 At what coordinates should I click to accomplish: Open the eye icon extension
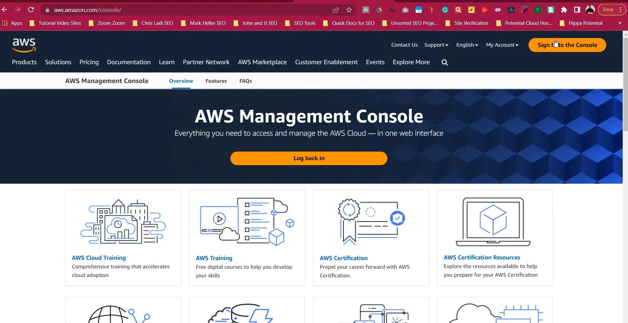pyautogui.click(x=498, y=10)
